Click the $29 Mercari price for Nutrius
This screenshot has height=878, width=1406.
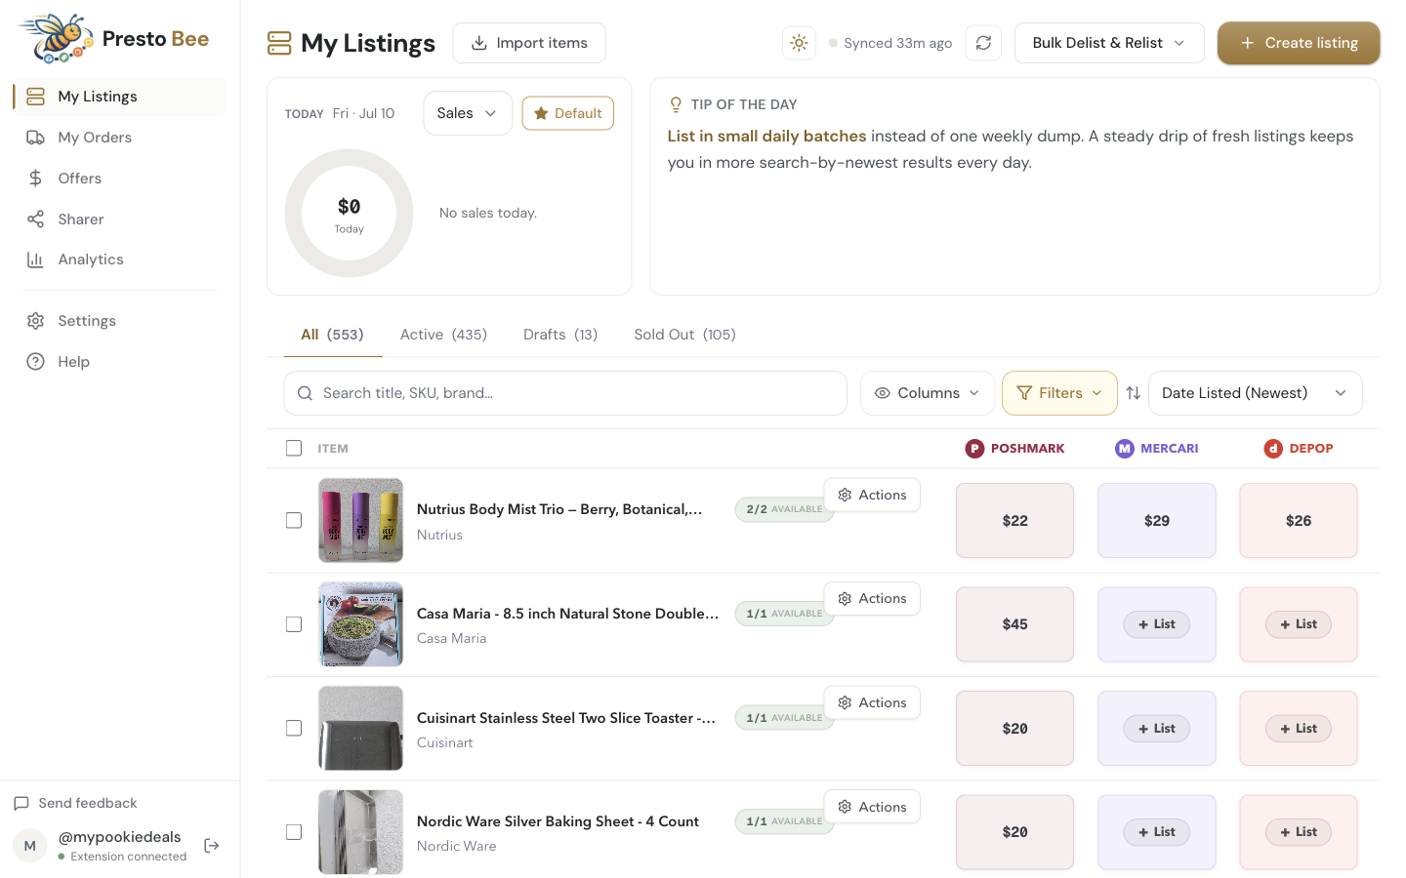click(x=1157, y=521)
